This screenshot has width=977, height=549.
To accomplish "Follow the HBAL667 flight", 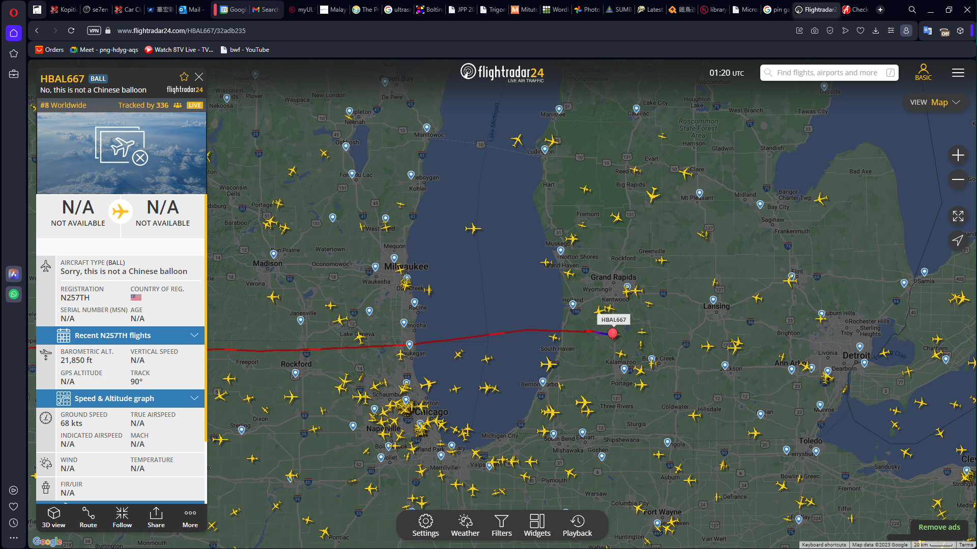I will pos(122,517).
